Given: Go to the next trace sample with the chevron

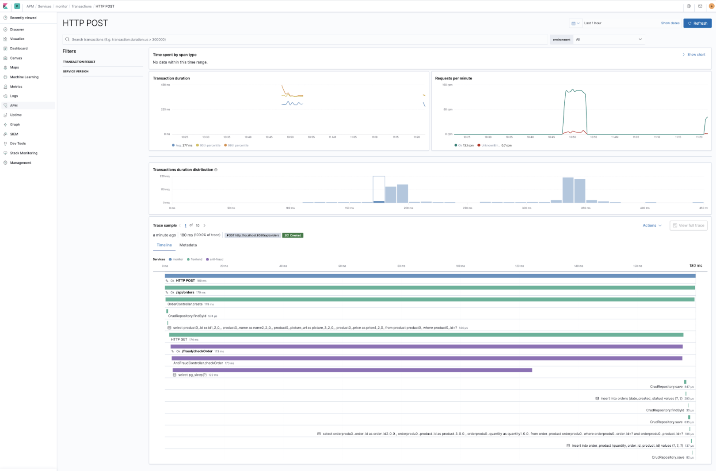Looking at the screenshot, I should (x=205, y=225).
